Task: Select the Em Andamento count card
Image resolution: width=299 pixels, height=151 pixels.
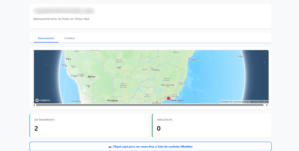Action: tap(89, 125)
